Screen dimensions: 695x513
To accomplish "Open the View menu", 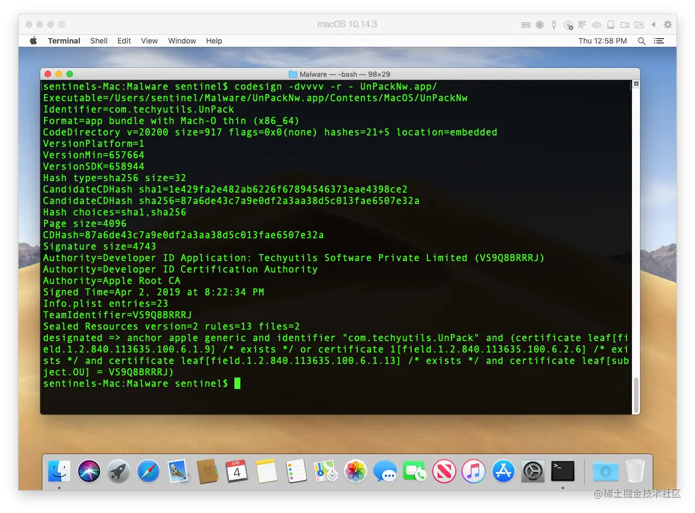I will (150, 41).
